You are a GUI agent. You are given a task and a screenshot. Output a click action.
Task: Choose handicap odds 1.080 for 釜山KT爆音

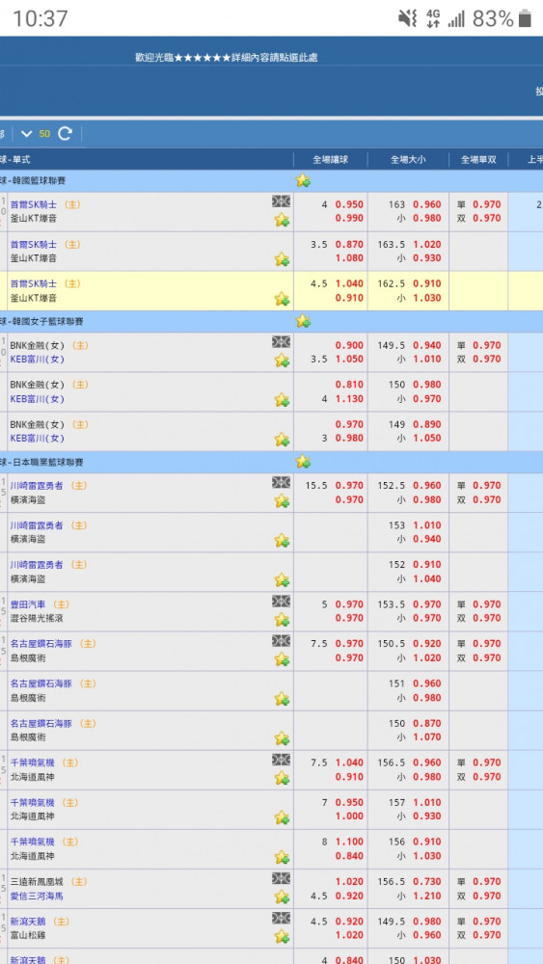tap(349, 258)
